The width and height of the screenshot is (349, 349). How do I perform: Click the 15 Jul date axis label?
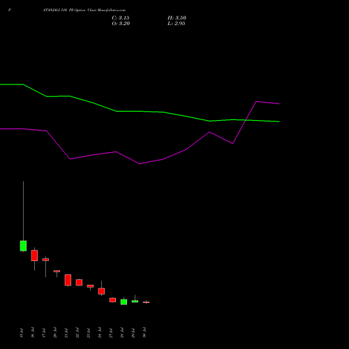(22, 333)
